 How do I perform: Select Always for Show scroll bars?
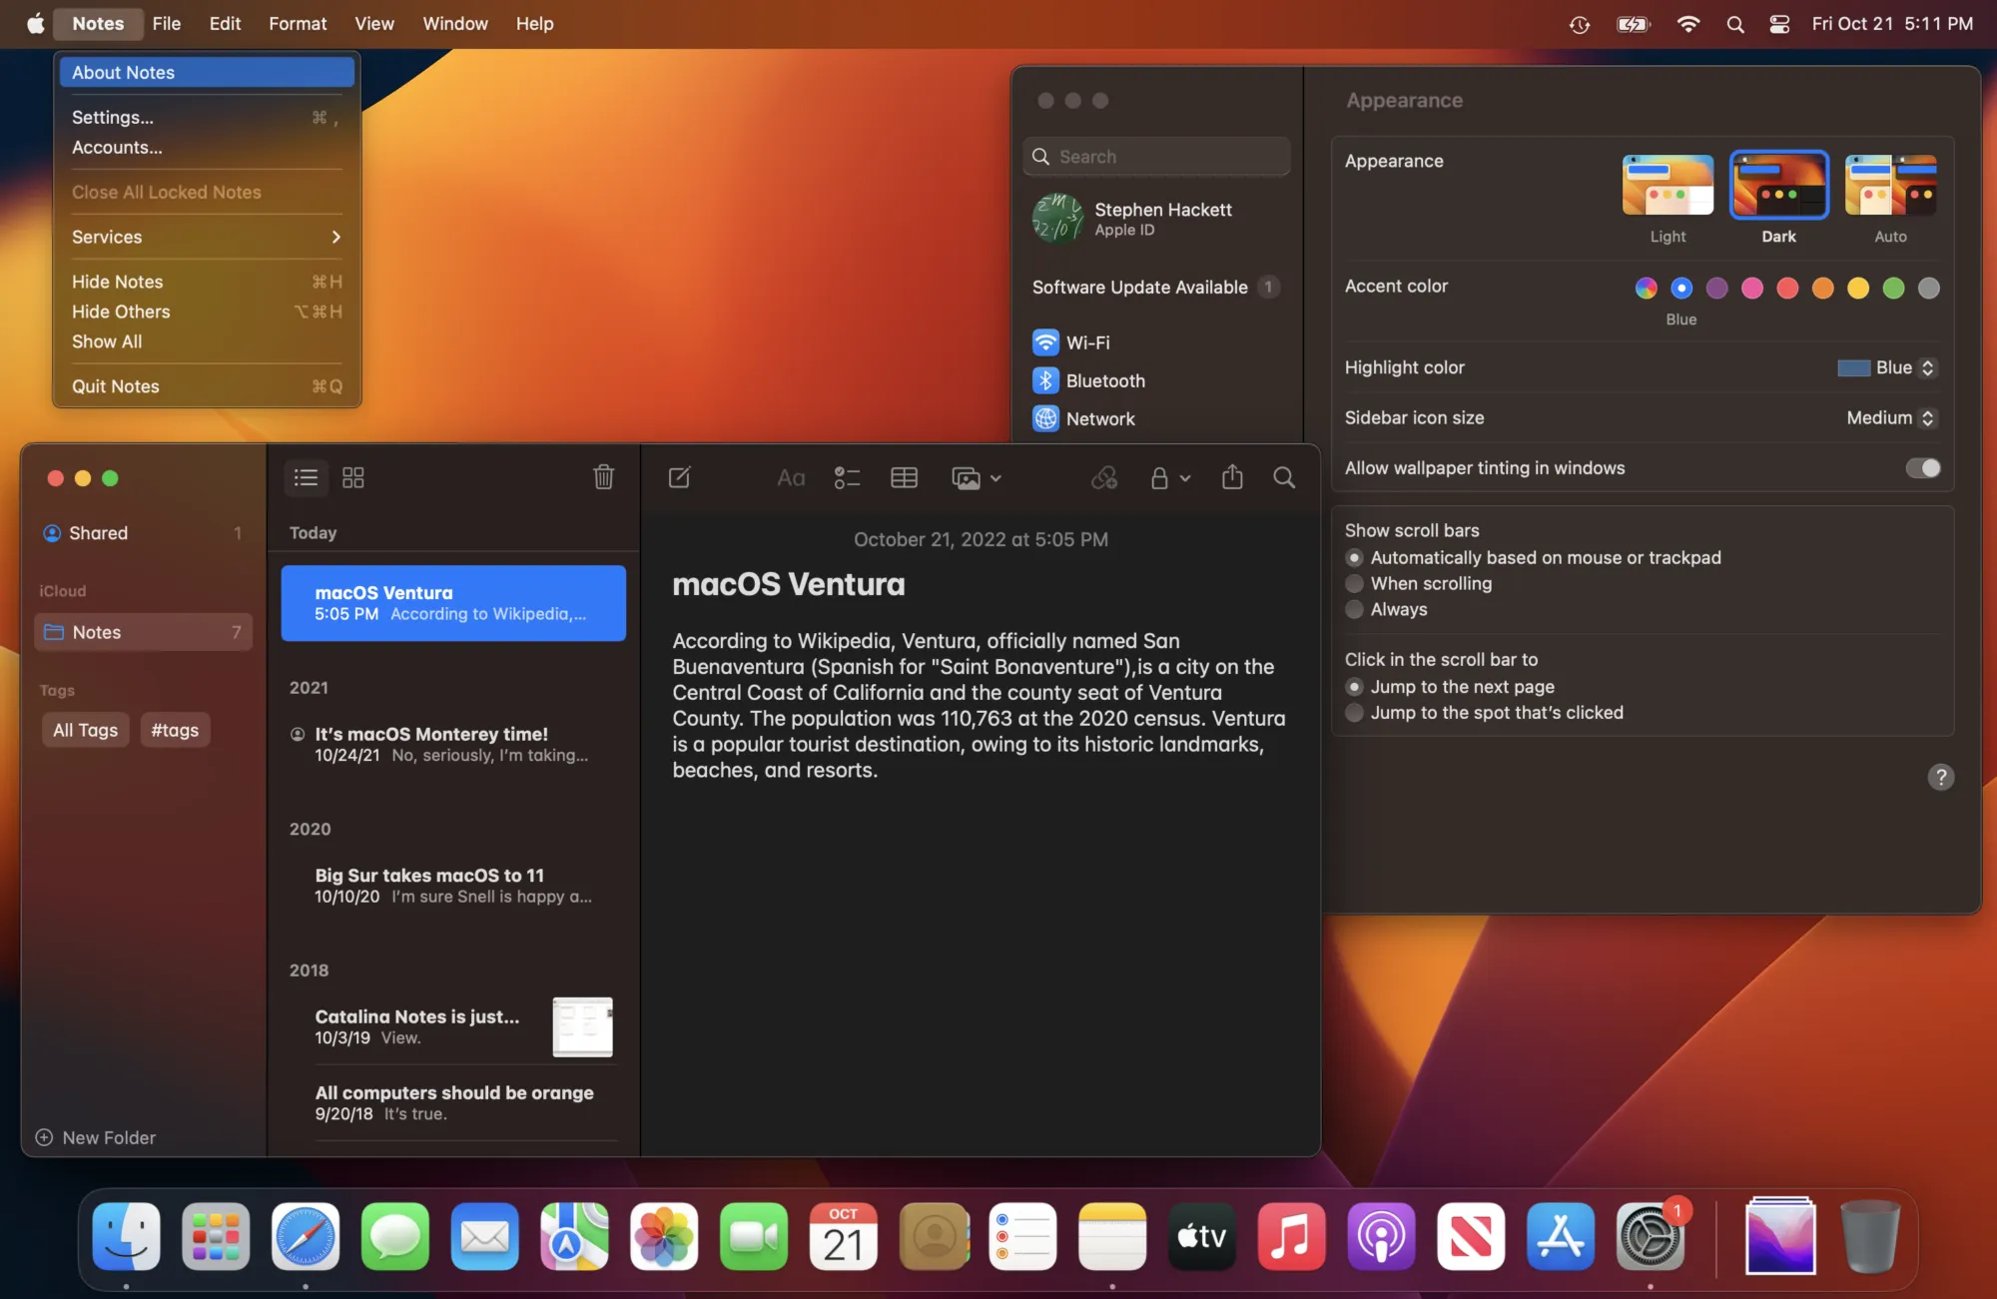click(x=1355, y=609)
